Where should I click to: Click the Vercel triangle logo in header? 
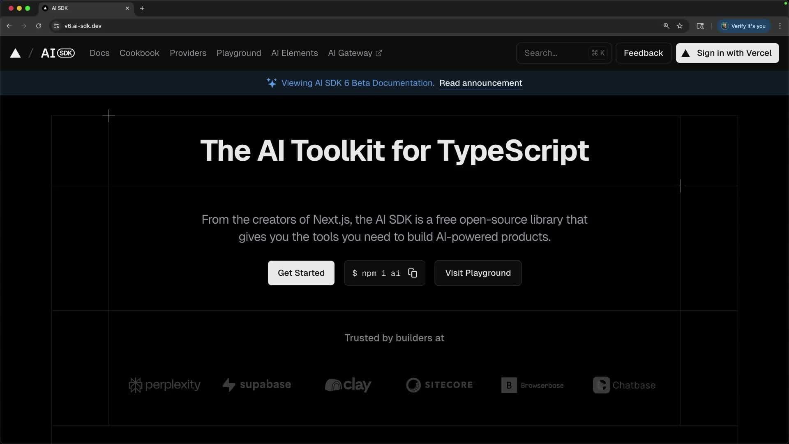point(15,53)
